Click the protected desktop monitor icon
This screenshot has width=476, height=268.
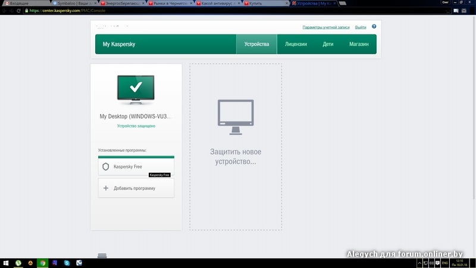coord(136,89)
